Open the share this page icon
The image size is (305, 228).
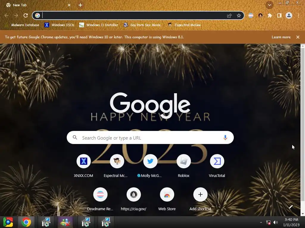(x=229, y=15)
